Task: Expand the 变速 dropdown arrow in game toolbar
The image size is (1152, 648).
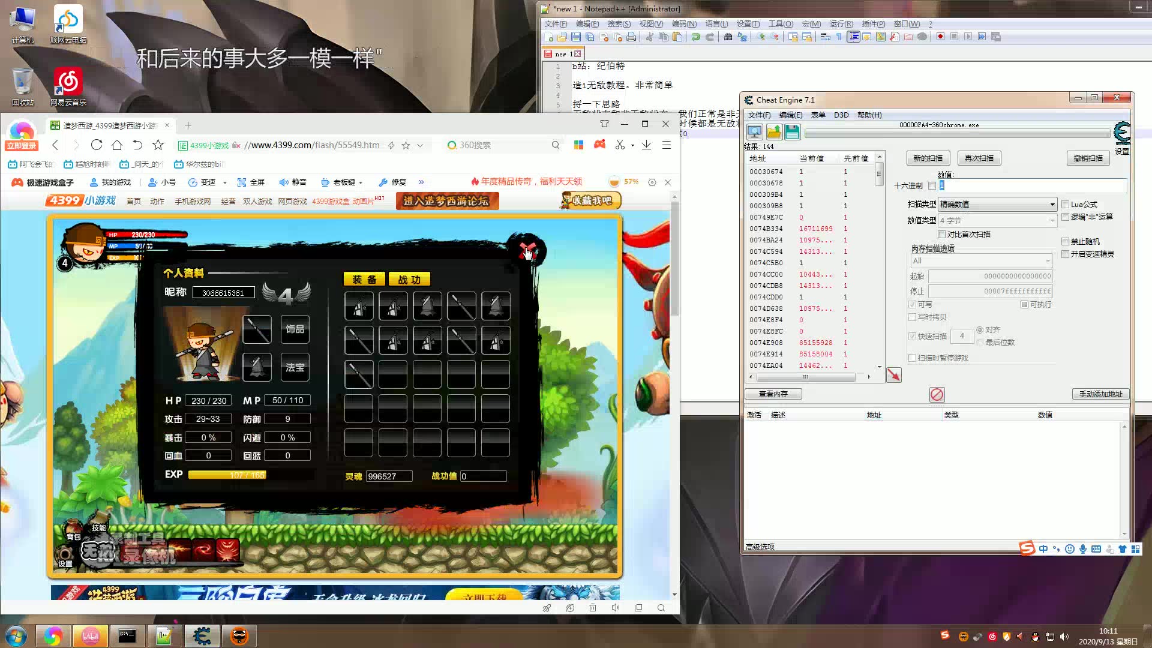Action: pyautogui.click(x=225, y=182)
